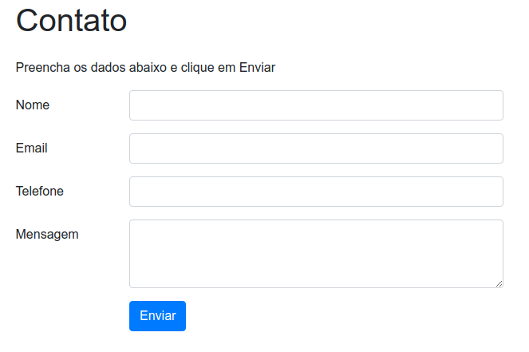Click the word Enviar in the instructions

click(257, 68)
